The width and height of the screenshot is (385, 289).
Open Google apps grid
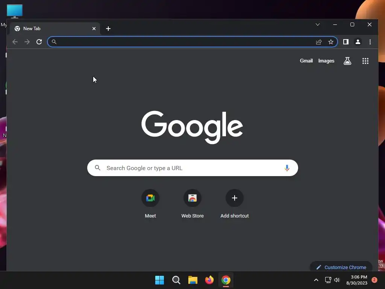pos(365,61)
